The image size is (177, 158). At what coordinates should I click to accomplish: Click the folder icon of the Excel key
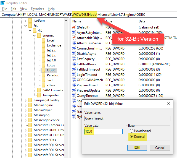(x=43, y=40)
